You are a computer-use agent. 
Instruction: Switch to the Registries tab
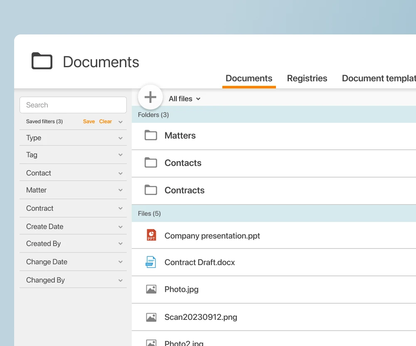(x=307, y=78)
